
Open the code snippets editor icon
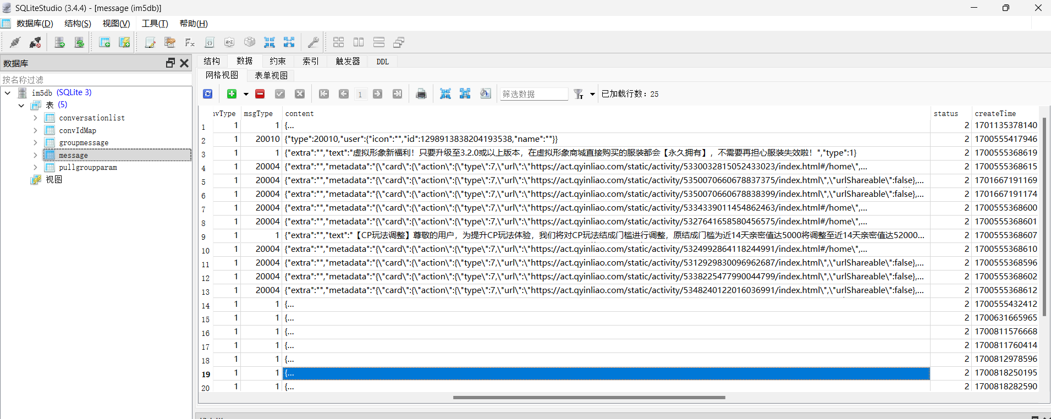[210, 42]
